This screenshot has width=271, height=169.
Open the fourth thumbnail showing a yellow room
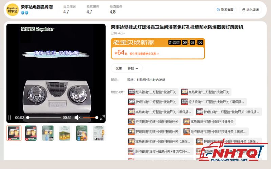[65, 133]
